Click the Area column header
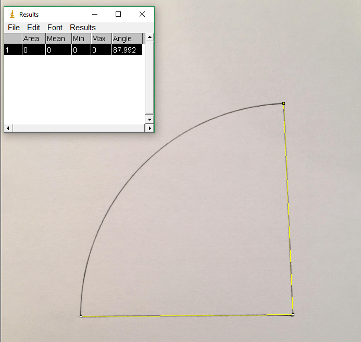Viewport: 361px width, 342px height. (31, 39)
